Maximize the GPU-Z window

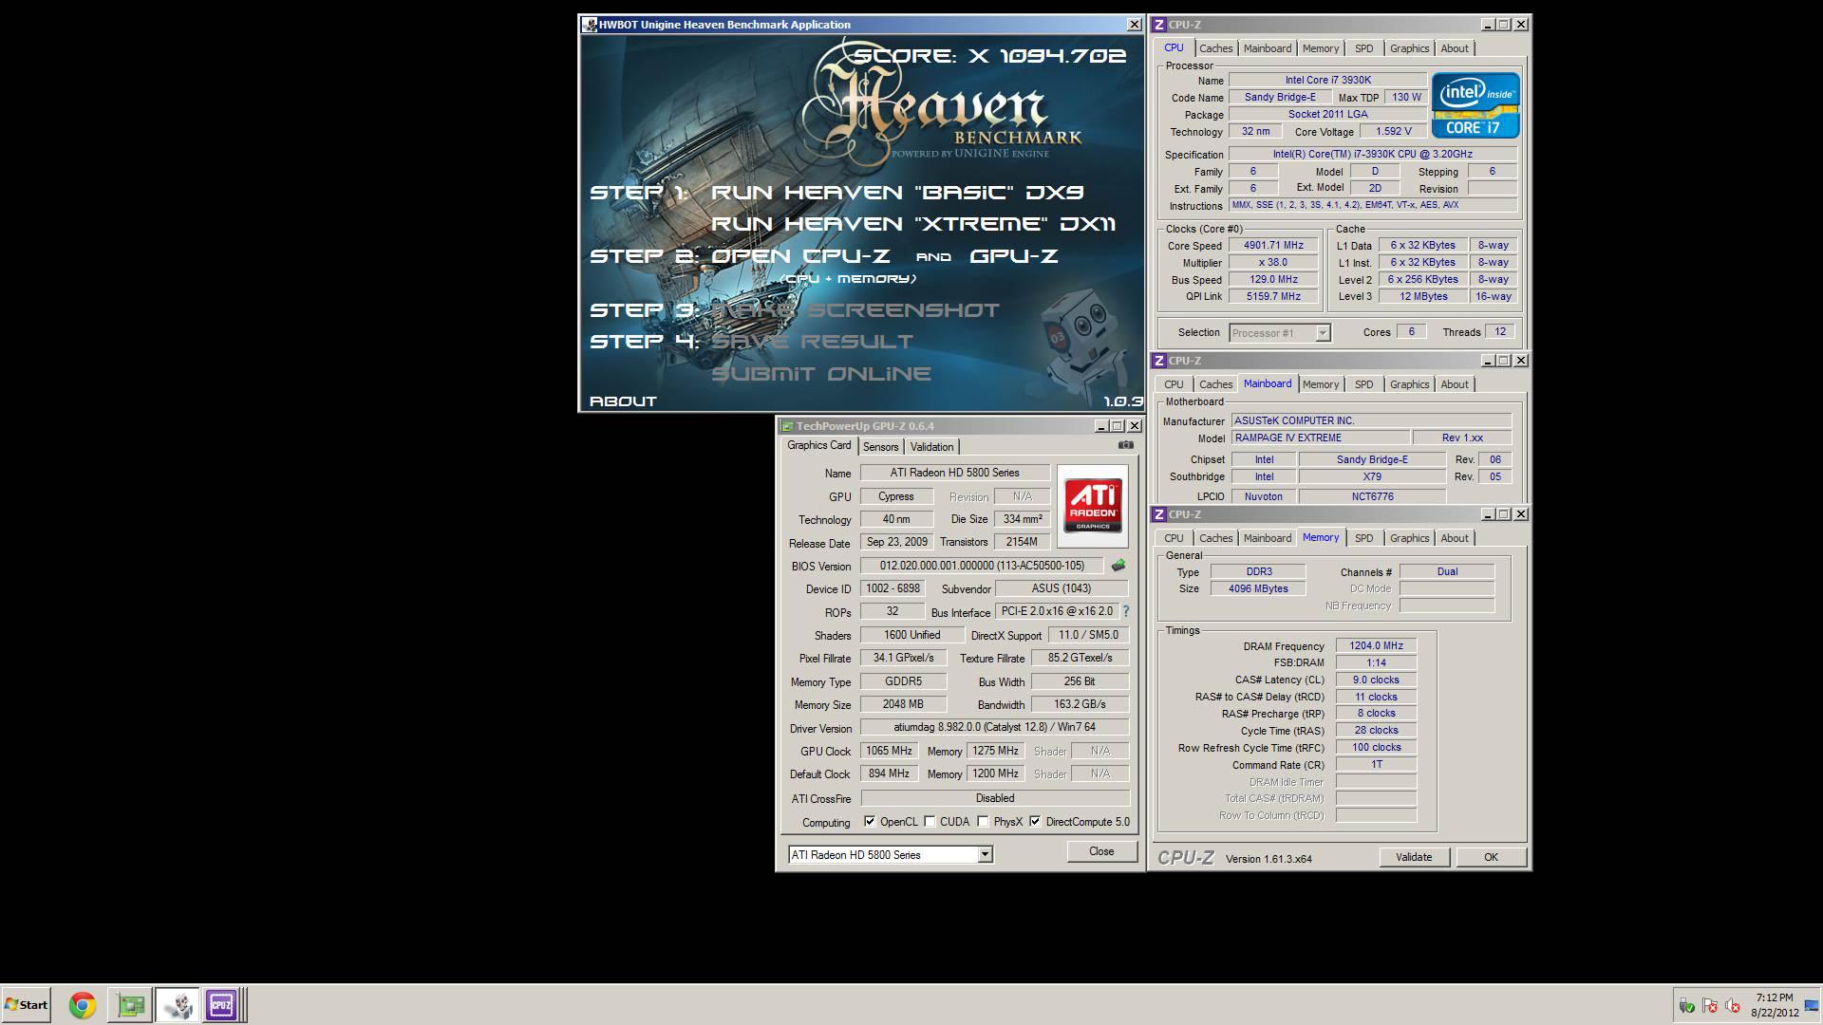pyautogui.click(x=1118, y=426)
